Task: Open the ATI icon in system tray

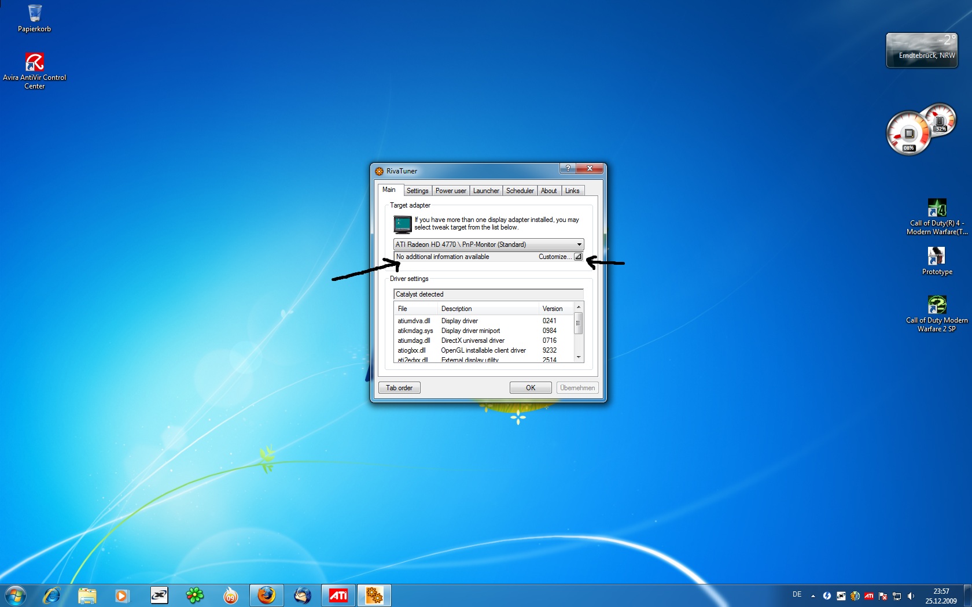Action: [x=869, y=595]
